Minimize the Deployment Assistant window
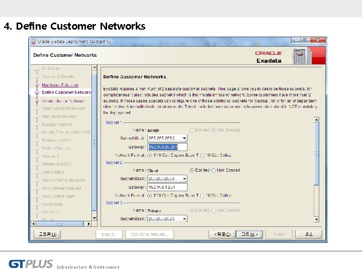This screenshot has height=271, width=362. click(296, 40)
